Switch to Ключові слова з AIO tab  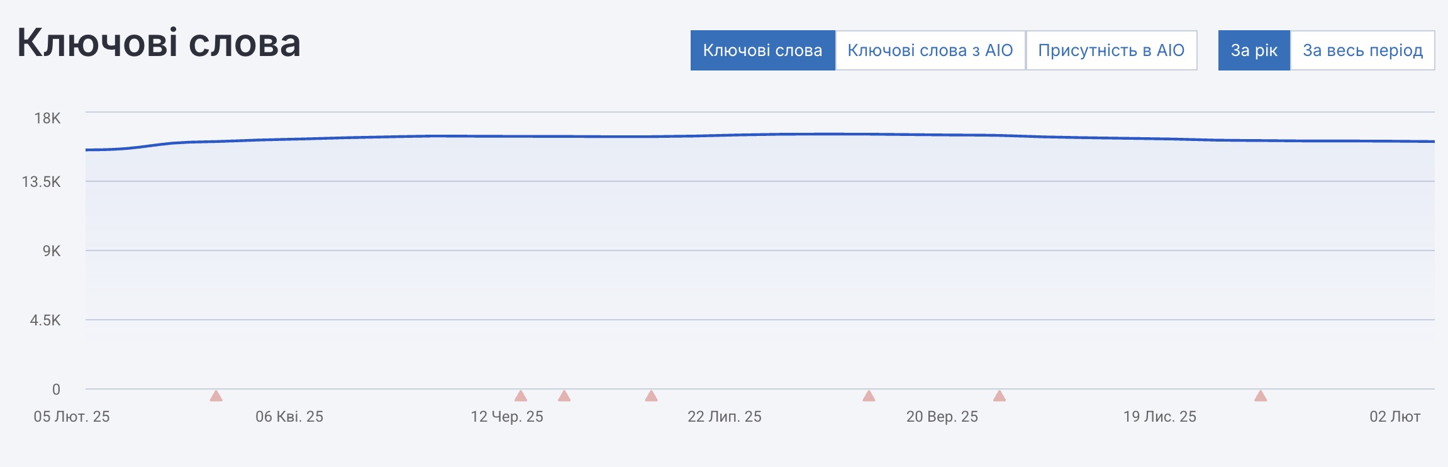[930, 50]
